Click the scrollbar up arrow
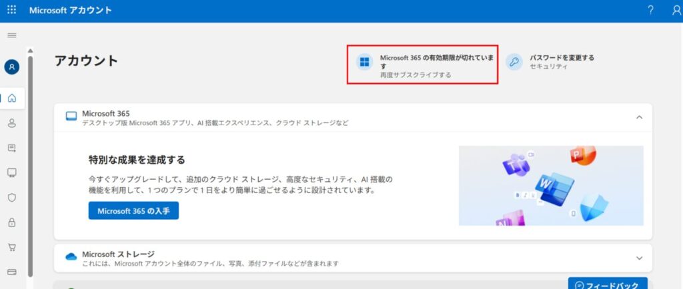The width and height of the screenshot is (683, 289). (x=30, y=51)
